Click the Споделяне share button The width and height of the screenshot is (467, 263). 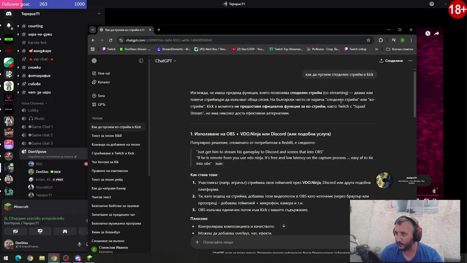391,61
